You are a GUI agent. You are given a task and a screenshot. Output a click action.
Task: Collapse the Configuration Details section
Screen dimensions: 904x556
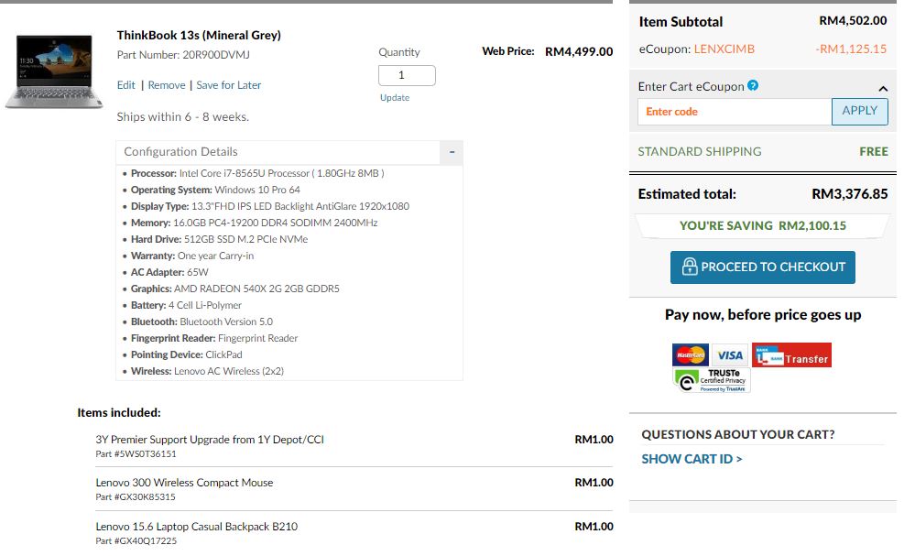pos(452,152)
